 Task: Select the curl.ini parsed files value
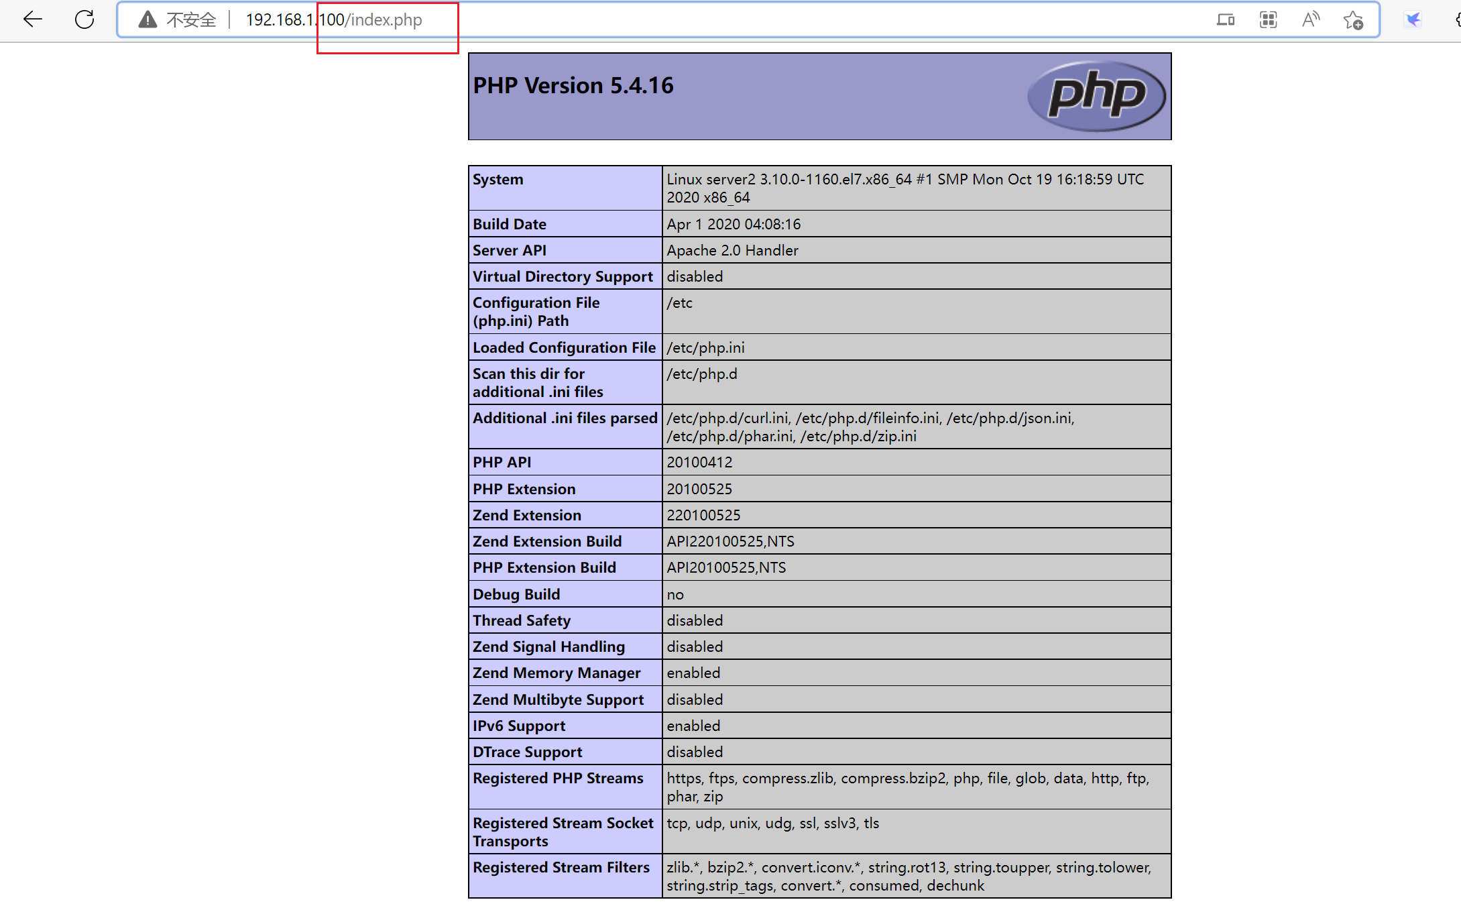click(870, 427)
